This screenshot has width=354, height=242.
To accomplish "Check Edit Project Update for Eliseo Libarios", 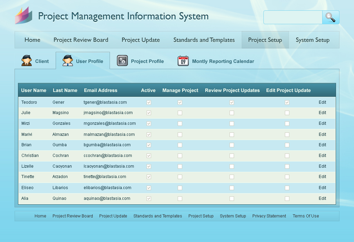I will coord(287,188).
